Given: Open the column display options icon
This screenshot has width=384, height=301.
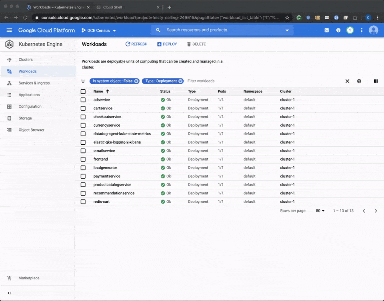Looking at the screenshot, I should coord(376,81).
